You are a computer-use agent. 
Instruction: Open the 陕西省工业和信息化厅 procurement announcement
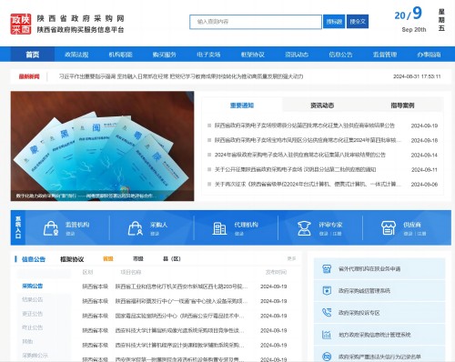point(181,287)
